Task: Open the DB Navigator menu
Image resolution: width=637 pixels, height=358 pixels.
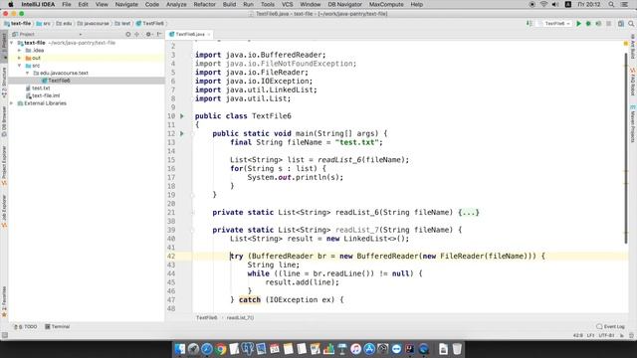Action: tap(344, 4)
